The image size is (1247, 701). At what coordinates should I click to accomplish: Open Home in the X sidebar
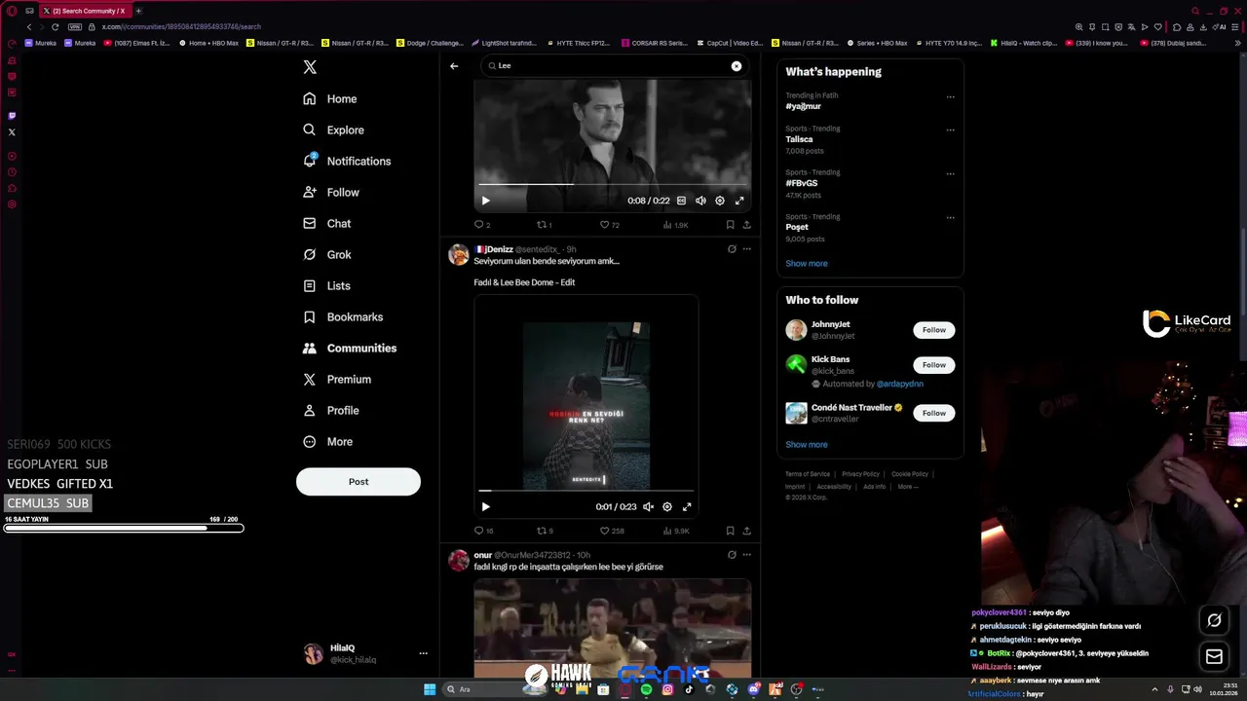(x=329, y=98)
